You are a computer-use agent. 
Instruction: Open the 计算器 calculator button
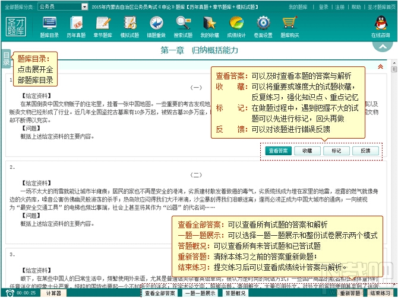point(53,293)
